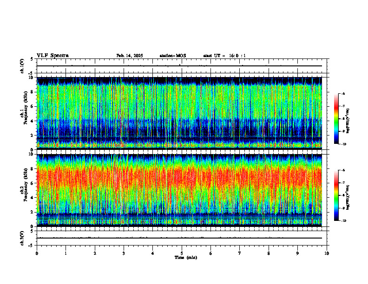Click time-axis tick label "6"
Viewport: 368px width, 284px height.
pos(211,253)
